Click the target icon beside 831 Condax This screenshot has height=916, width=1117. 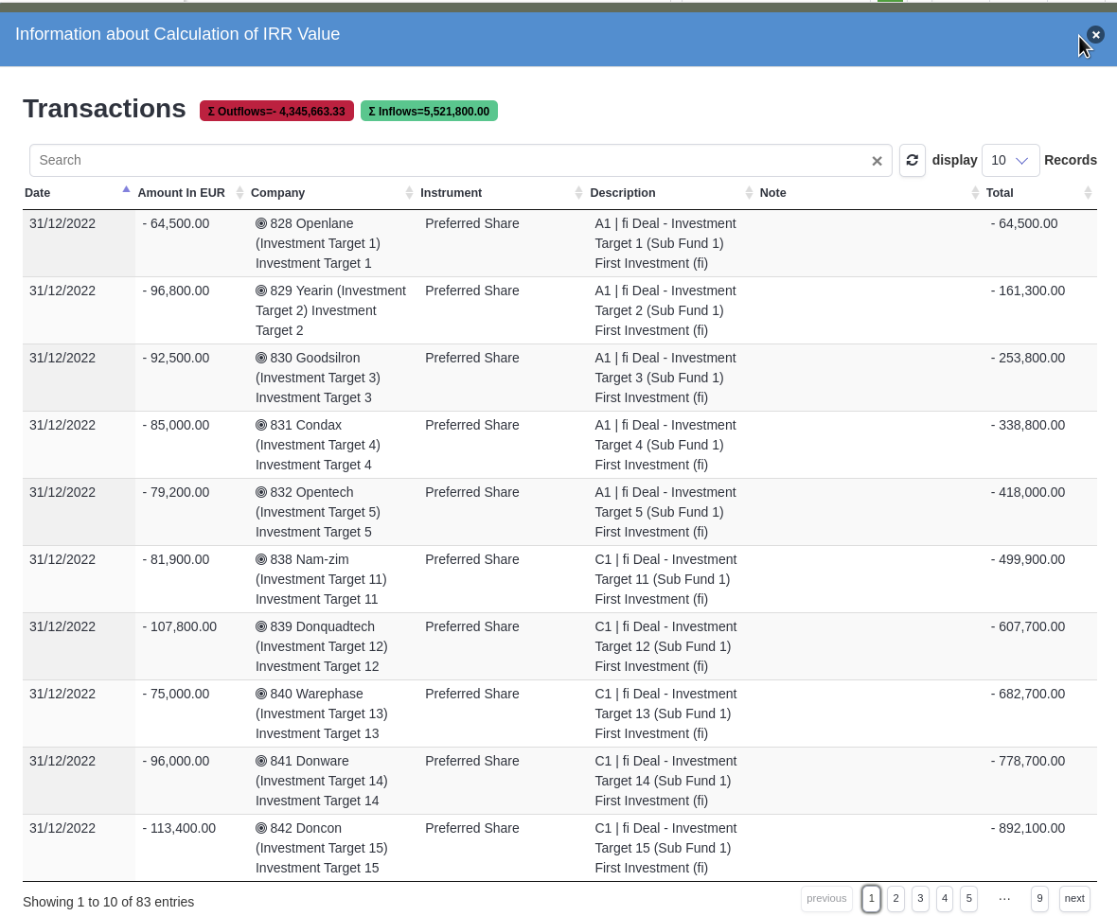(x=261, y=426)
